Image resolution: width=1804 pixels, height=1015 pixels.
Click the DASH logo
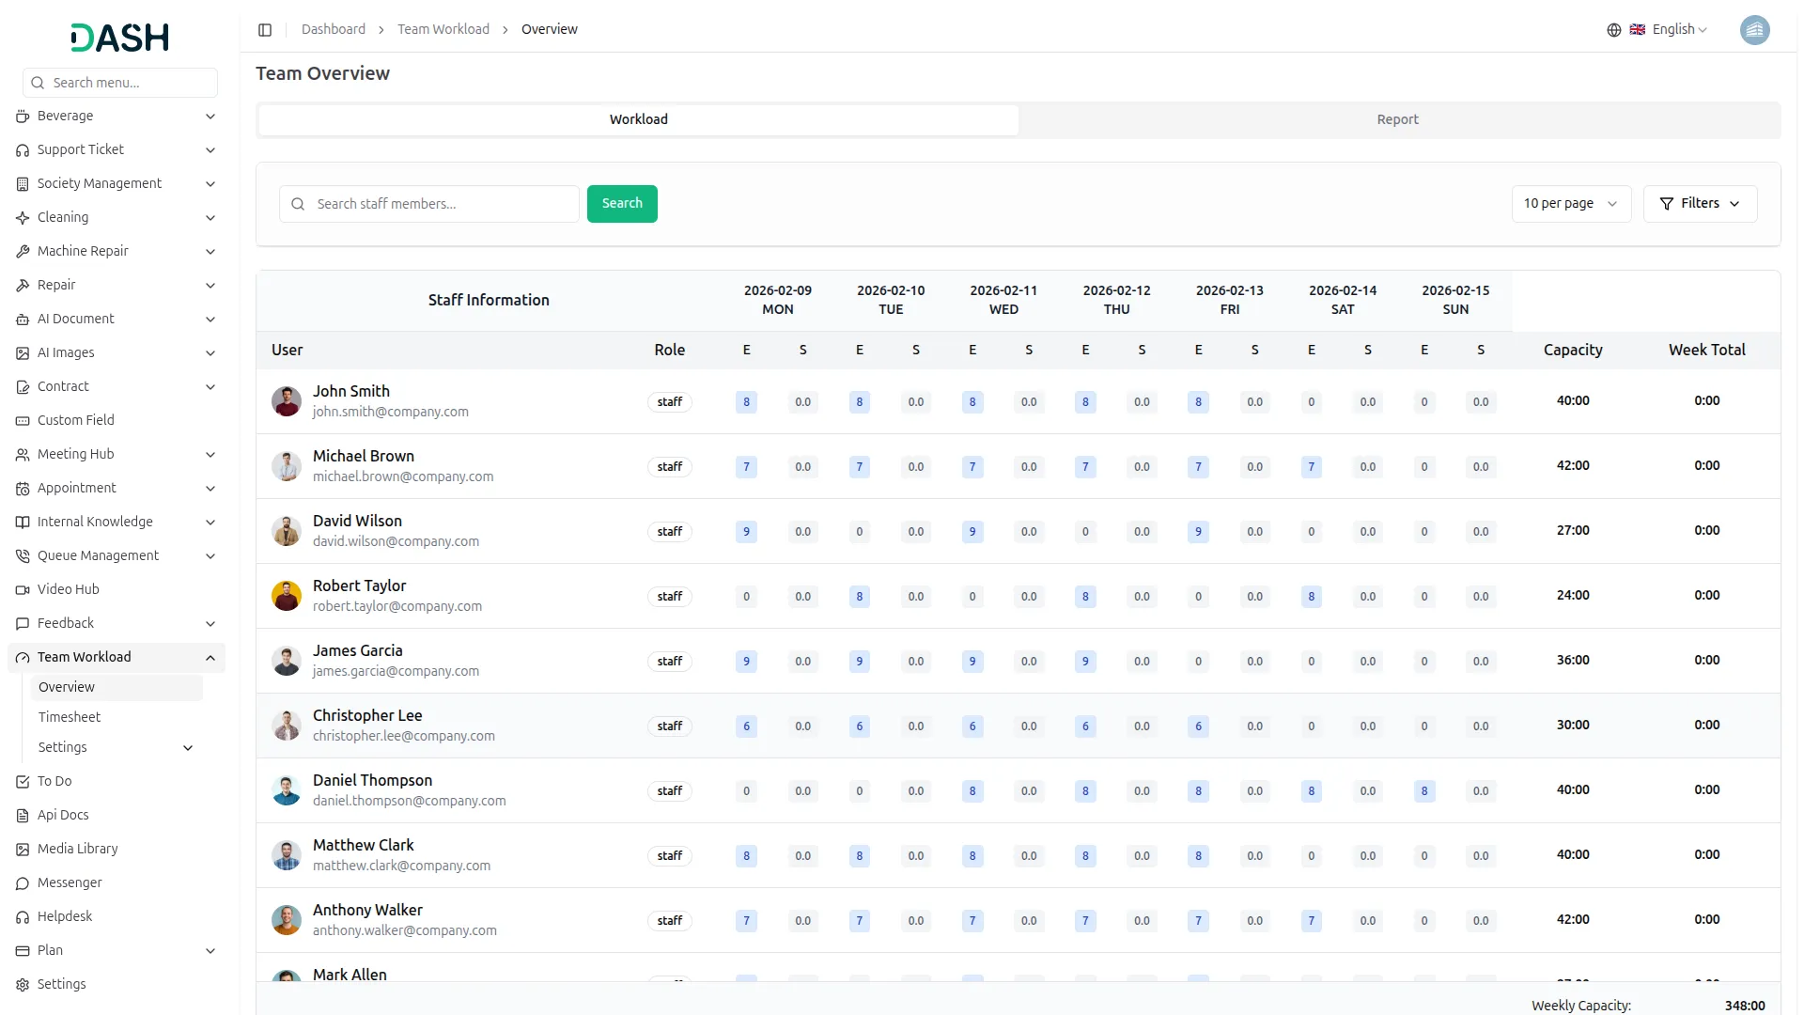(120, 38)
